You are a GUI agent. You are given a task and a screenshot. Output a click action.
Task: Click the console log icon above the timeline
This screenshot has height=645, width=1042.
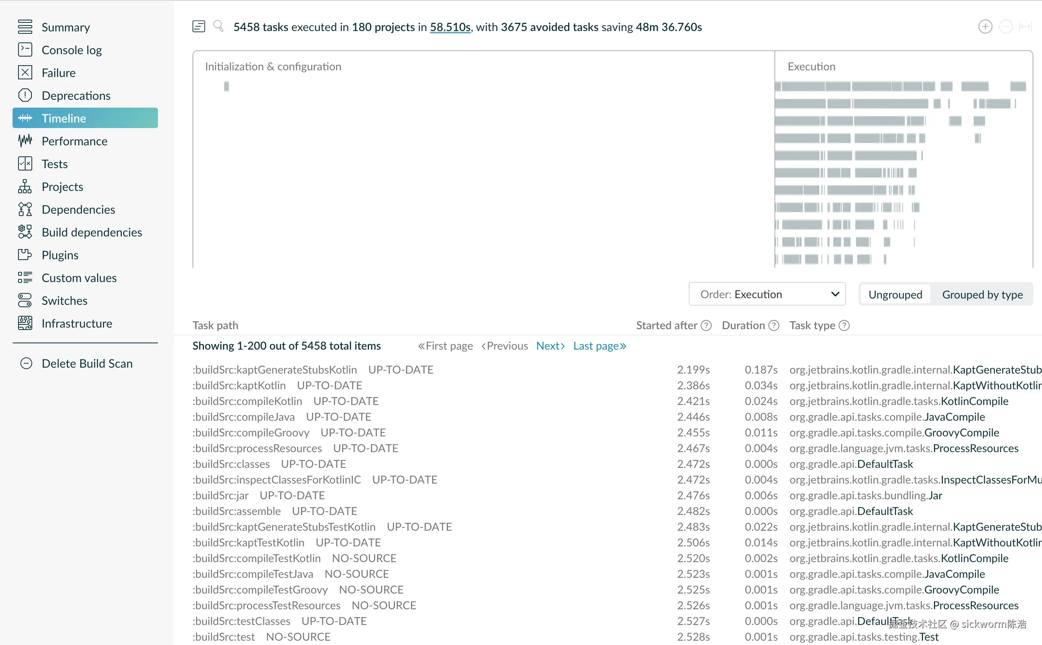[198, 26]
